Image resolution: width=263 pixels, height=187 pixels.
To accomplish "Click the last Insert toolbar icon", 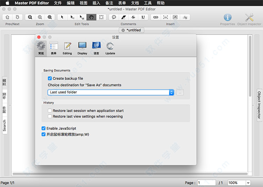I will pyautogui.click(x=185, y=17).
